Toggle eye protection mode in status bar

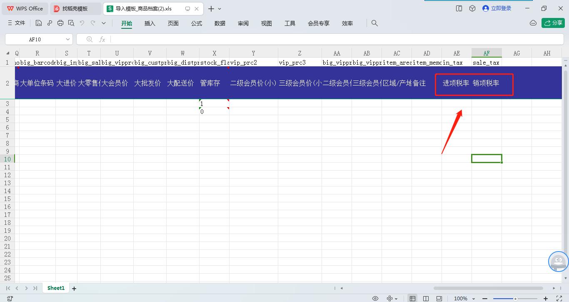[x=375, y=298]
